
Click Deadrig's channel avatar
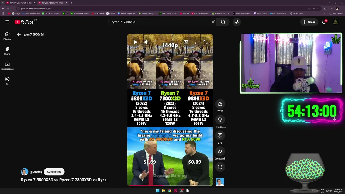(x=25, y=172)
